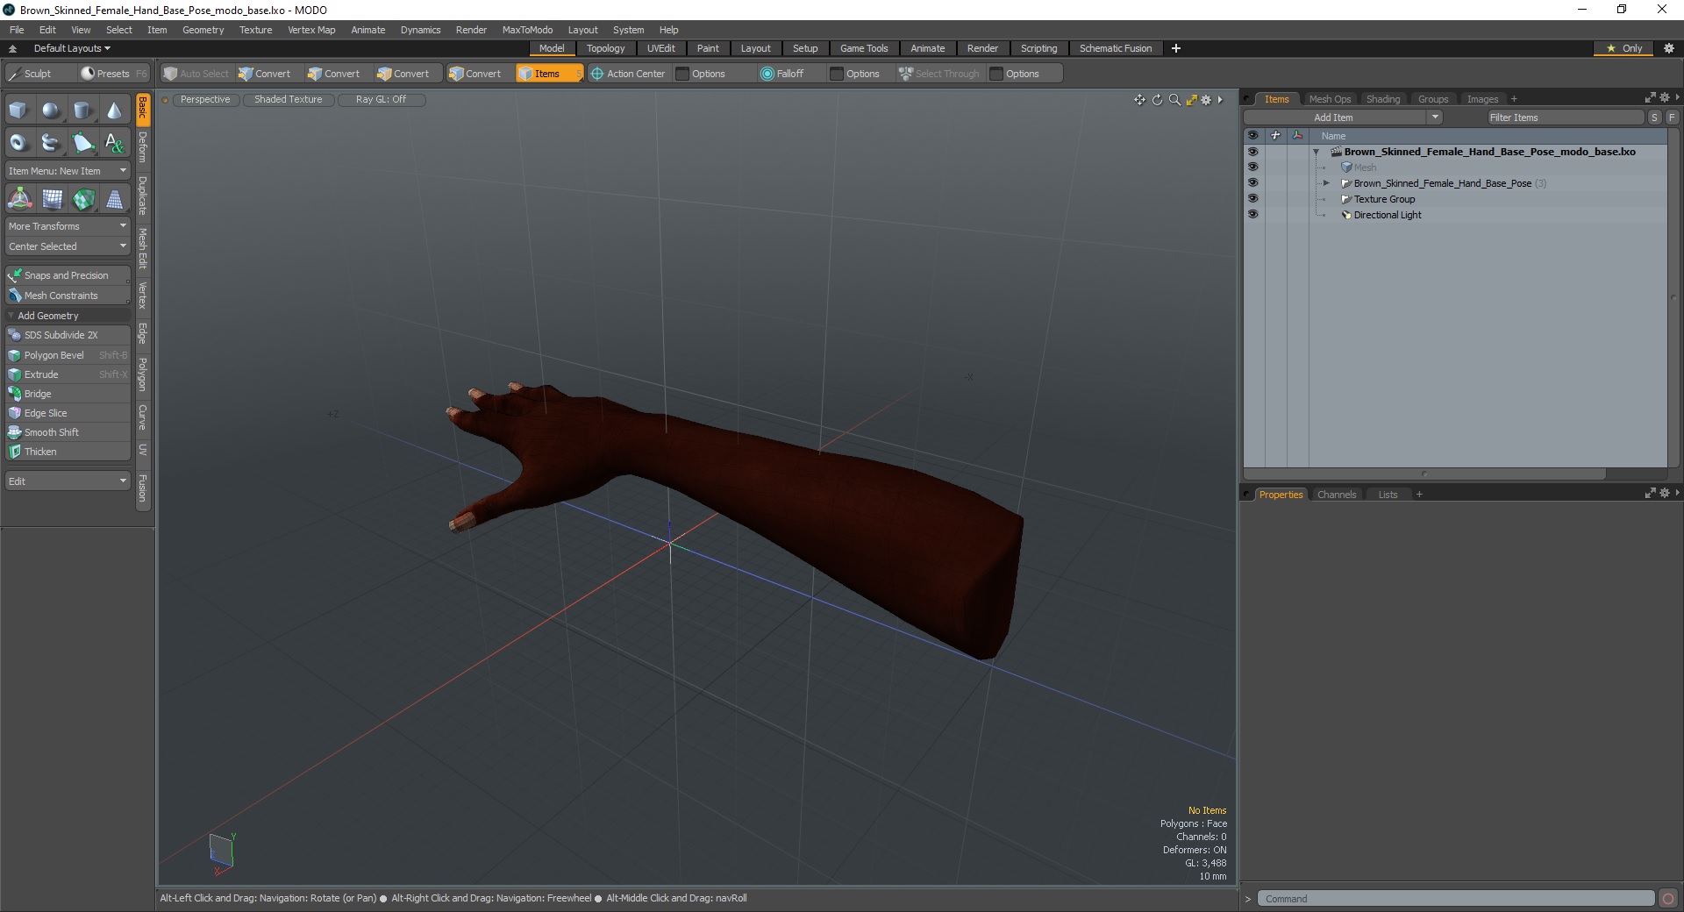Screen dimensions: 1684x912
Task: Toggle the S filter button in Items panel
Action: point(1654,118)
